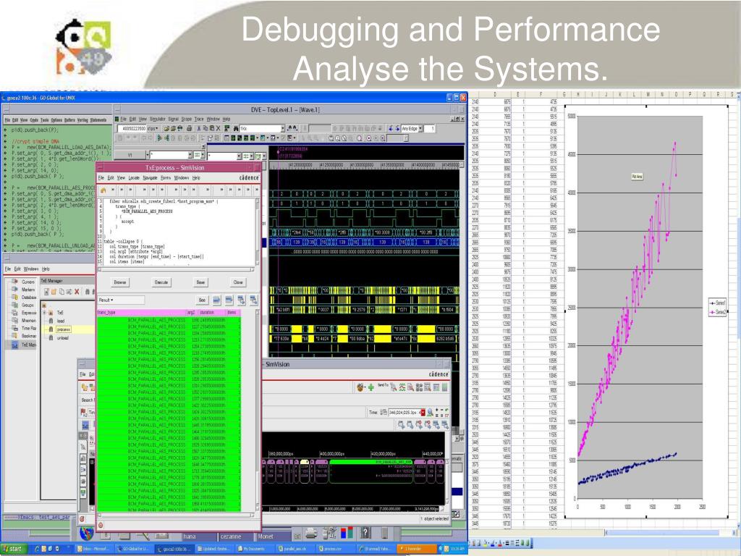Click the delete X icon in DVE toolbar
Image resolution: width=741 pixels, height=556 pixels.
coord(218,129)
